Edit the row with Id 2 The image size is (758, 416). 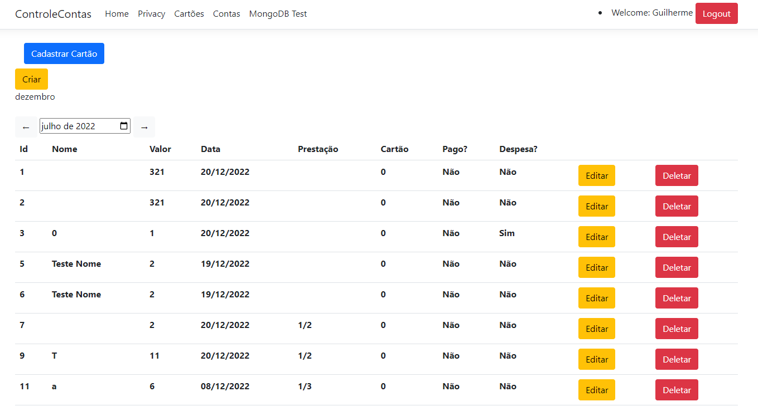[x=597, y=206]
